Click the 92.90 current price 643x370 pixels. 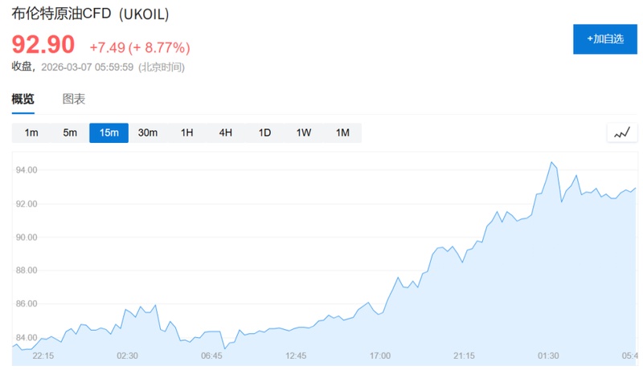(x=43, y=45)
